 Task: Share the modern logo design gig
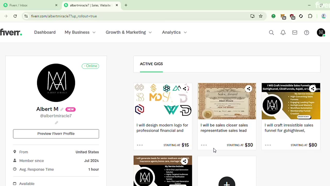click(x=185, y=89)
